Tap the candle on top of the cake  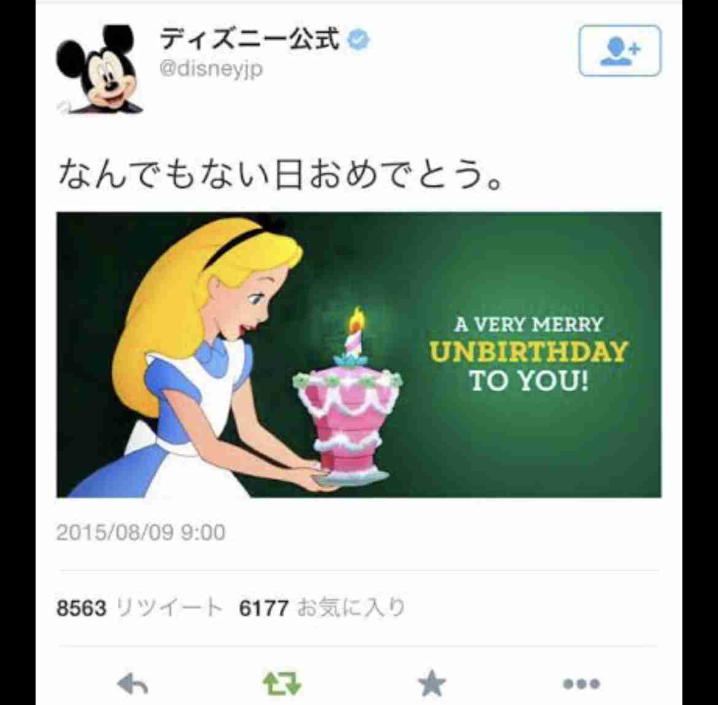(x=354, y=334)
